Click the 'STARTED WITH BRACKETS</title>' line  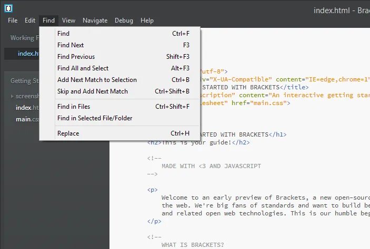click(255, 87)
